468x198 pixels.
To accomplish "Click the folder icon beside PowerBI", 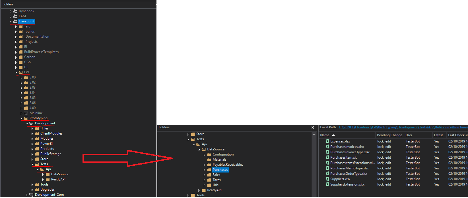I will 37,144.
